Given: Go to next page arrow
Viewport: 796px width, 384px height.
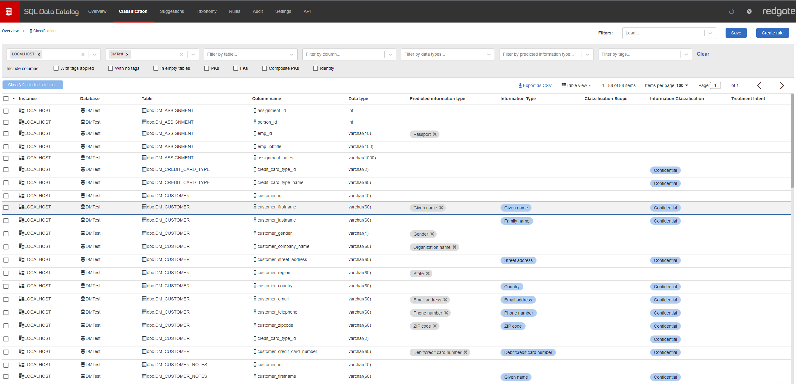Looking at the screenshot, I should point(782,85).
